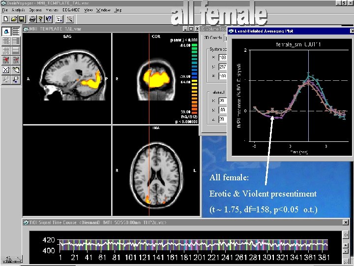This screenshot has width=354, height=266.
Task: Open the File menu
Action: click(x=4, y=10)
